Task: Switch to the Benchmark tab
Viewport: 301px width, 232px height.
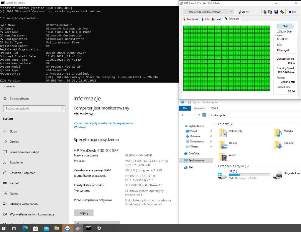Action: 191,19
